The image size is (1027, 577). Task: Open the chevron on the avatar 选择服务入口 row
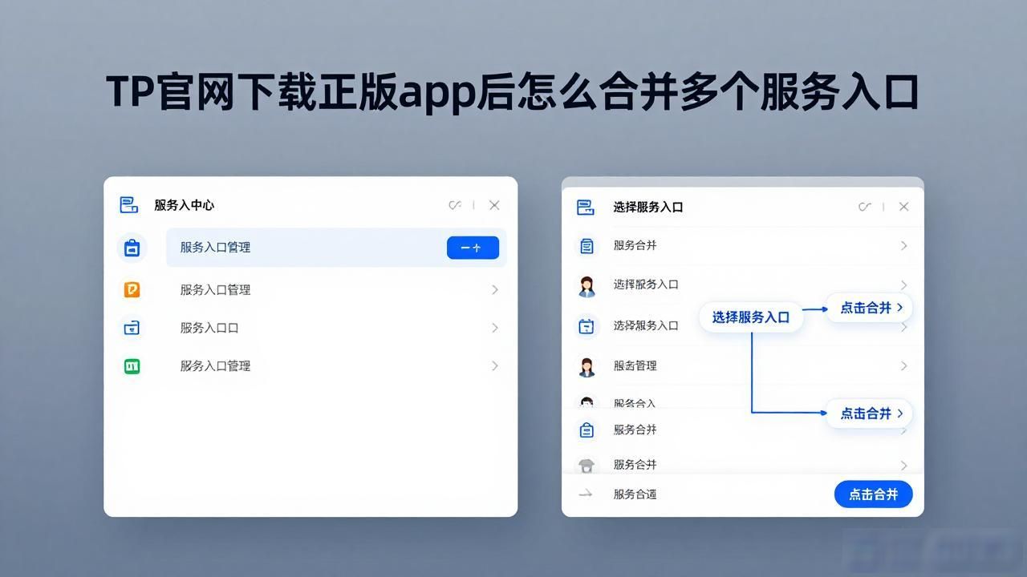click(x=903, y=284)
